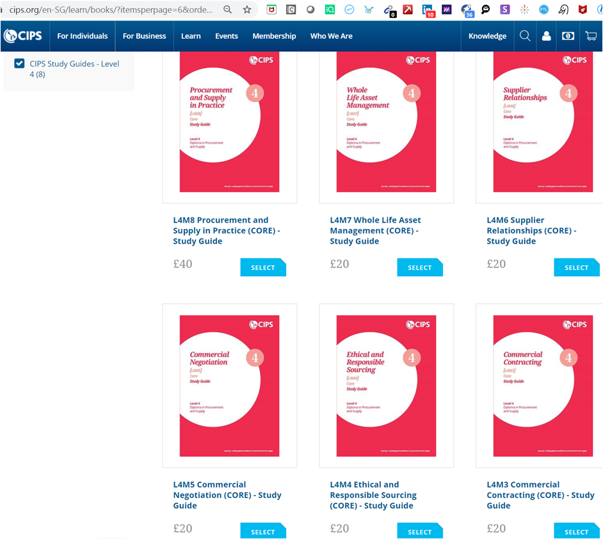Click the purple S extension icon

[x=505, y=10]
